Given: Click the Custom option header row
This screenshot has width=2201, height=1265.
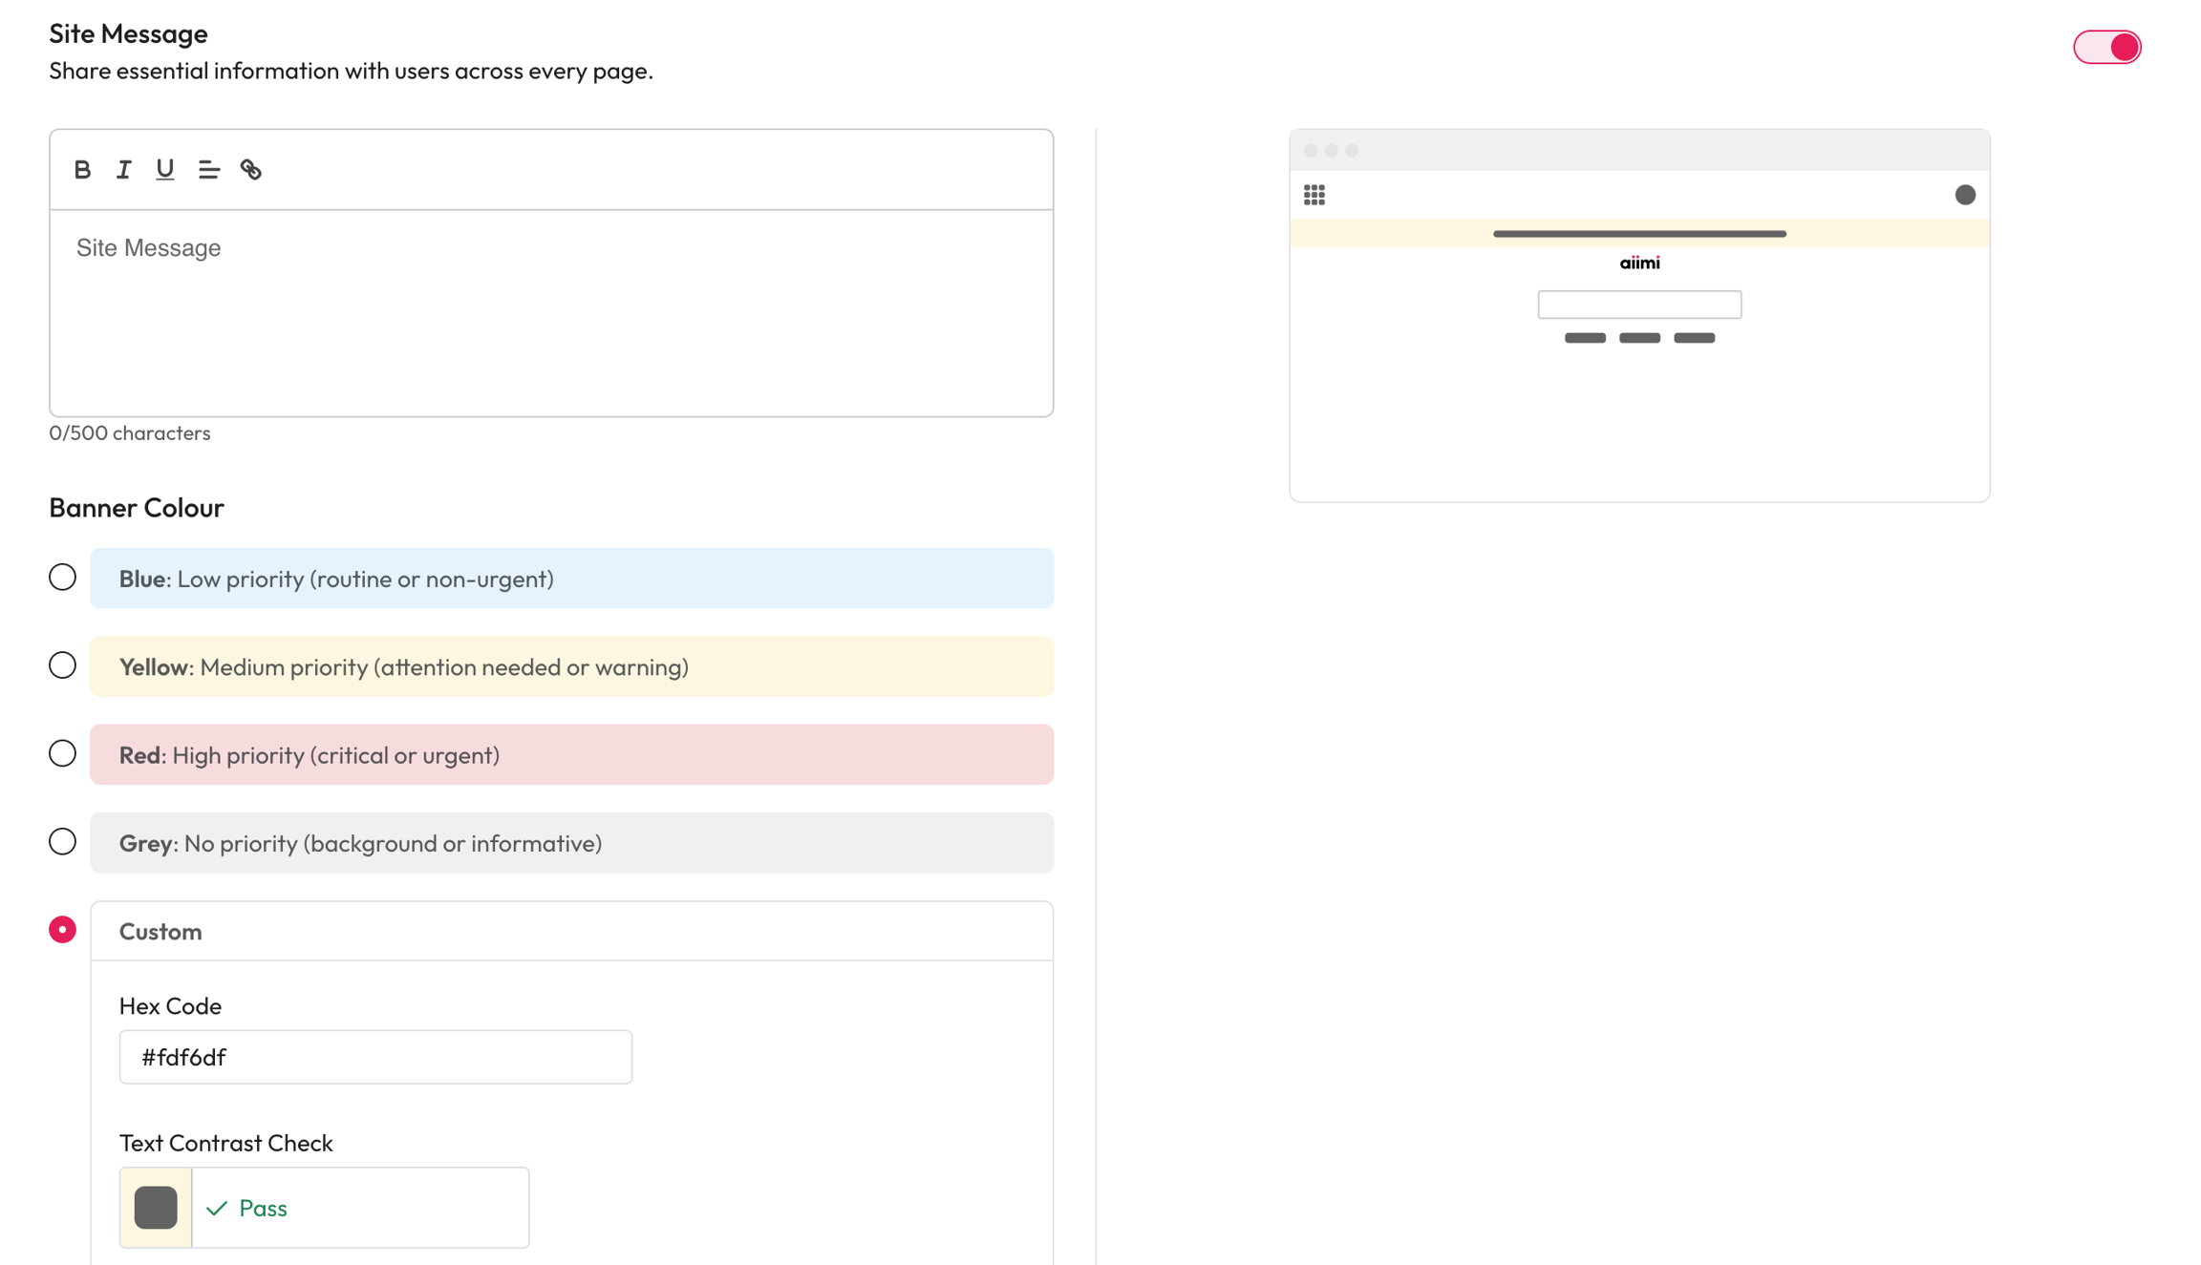Looking at the screenshot, I should [571, 931].
